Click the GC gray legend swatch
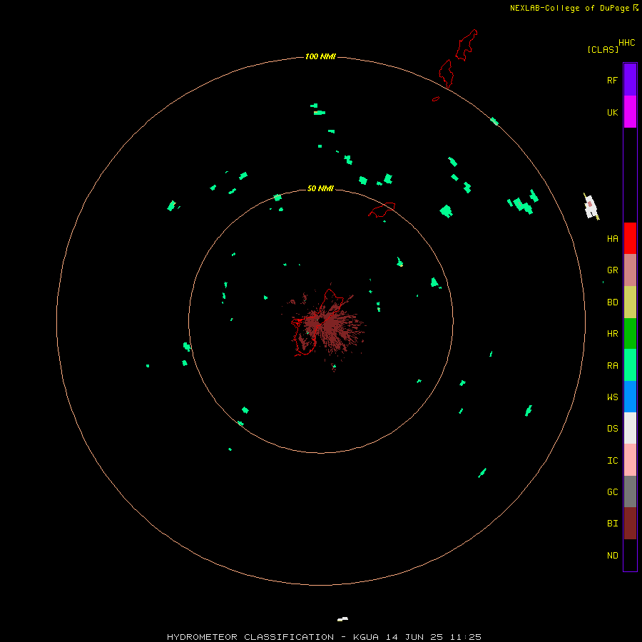The image size is (642, 642). 630,491
